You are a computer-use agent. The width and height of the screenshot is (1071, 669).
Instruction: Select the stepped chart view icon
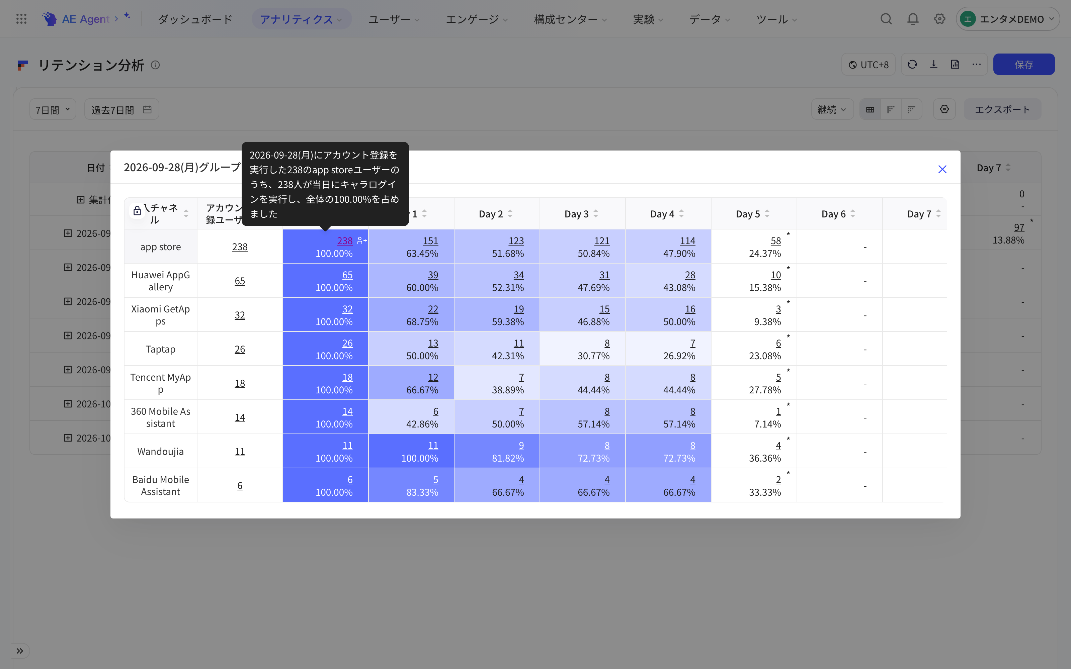(891, 109)
